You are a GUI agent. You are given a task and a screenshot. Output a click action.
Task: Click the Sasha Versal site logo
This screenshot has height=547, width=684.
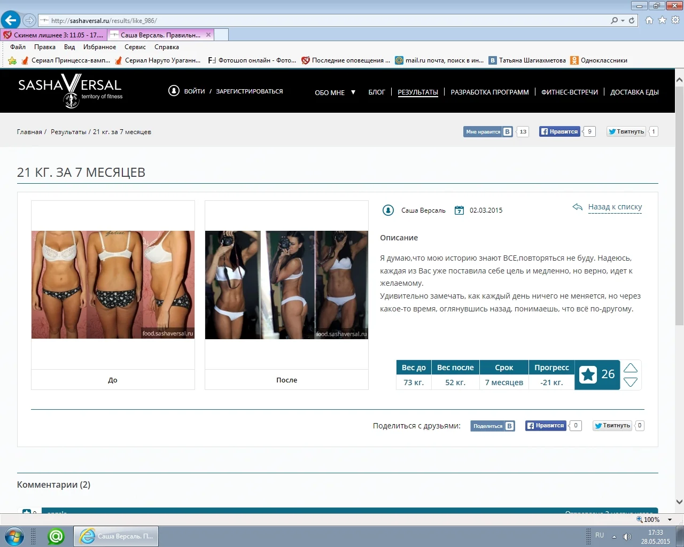coord(70,91)
